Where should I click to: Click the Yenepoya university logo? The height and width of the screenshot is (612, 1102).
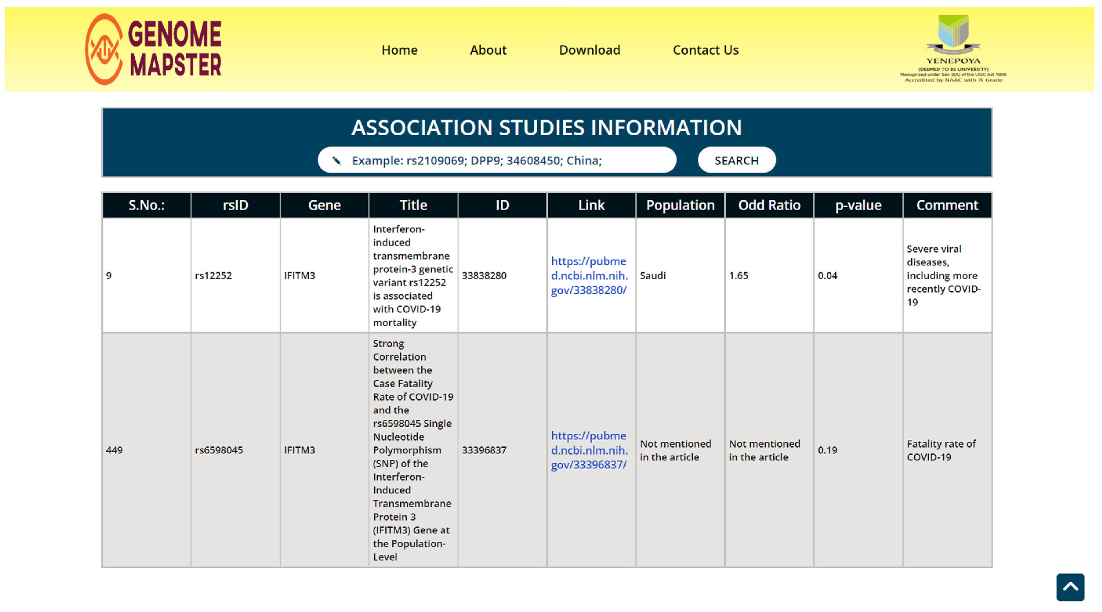point(953,48)
